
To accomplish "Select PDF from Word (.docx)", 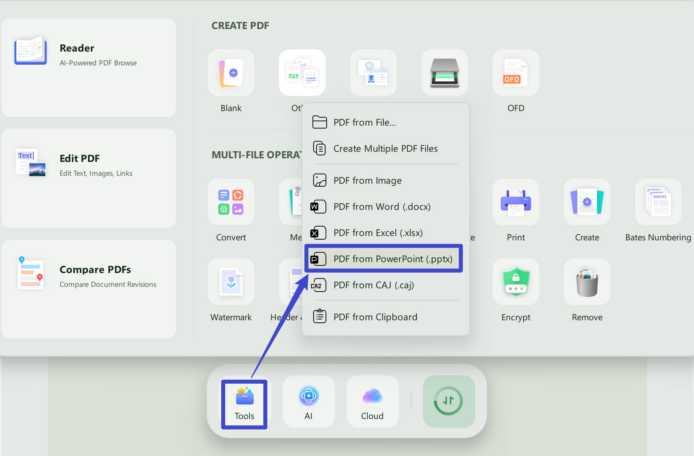I will click(x=386, y=207).
